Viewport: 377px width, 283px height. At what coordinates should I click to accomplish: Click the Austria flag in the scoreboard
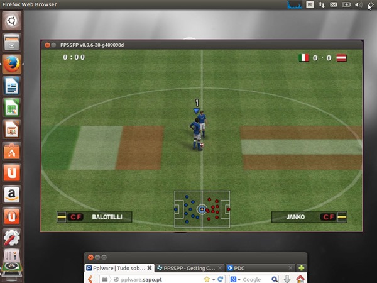pos(341,58)
